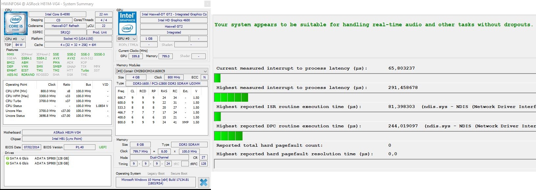This screenshot has width=536, height=190.
Task: Click the RDRAND feature label
Action: 28,74
